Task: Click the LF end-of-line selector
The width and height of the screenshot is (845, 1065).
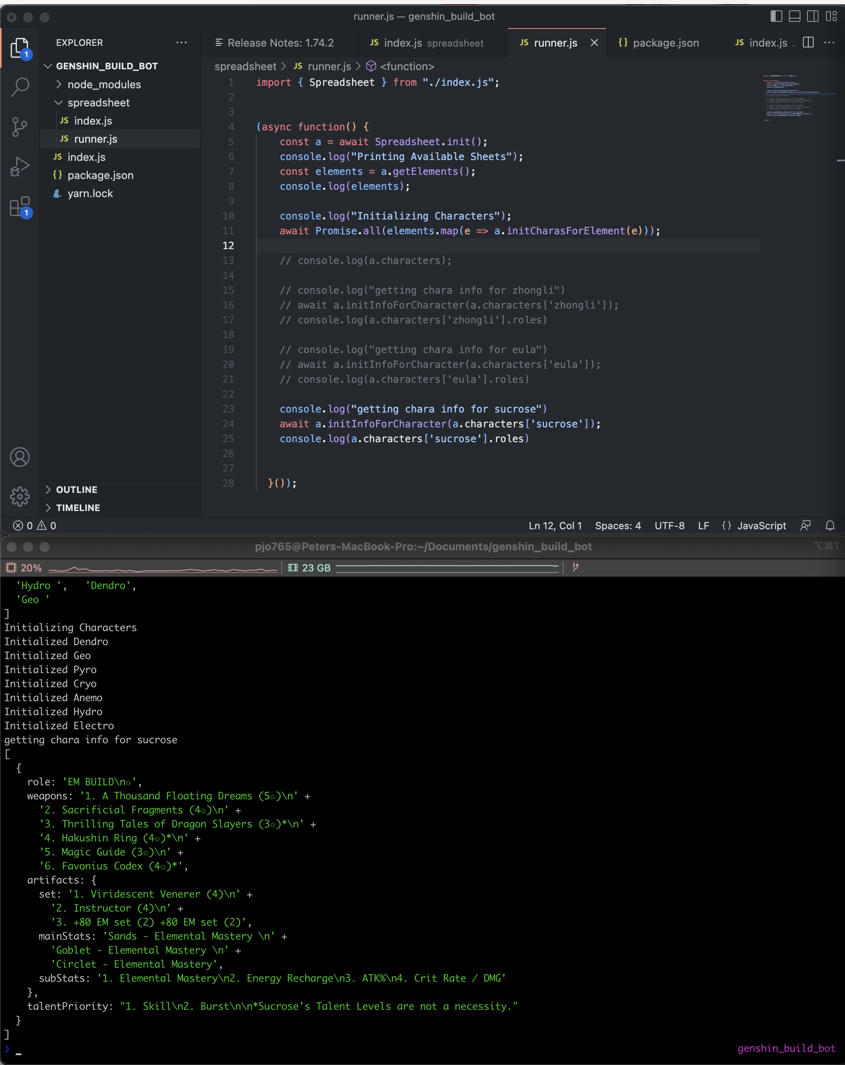Action: (x=703, y=525)
